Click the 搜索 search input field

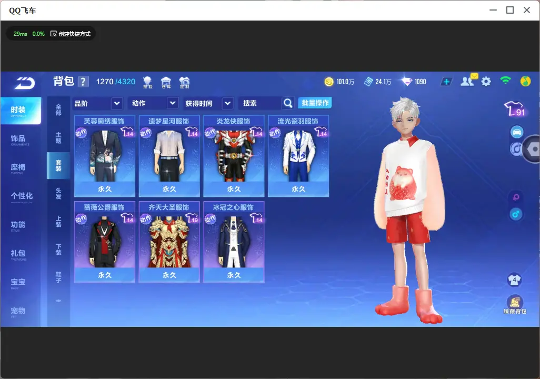[x=261, y=103]
